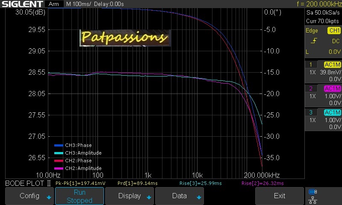The width and height of the screenshot is (342, 205).
Task: Click the Patpassions watermark banner
Action: (124, 38)
